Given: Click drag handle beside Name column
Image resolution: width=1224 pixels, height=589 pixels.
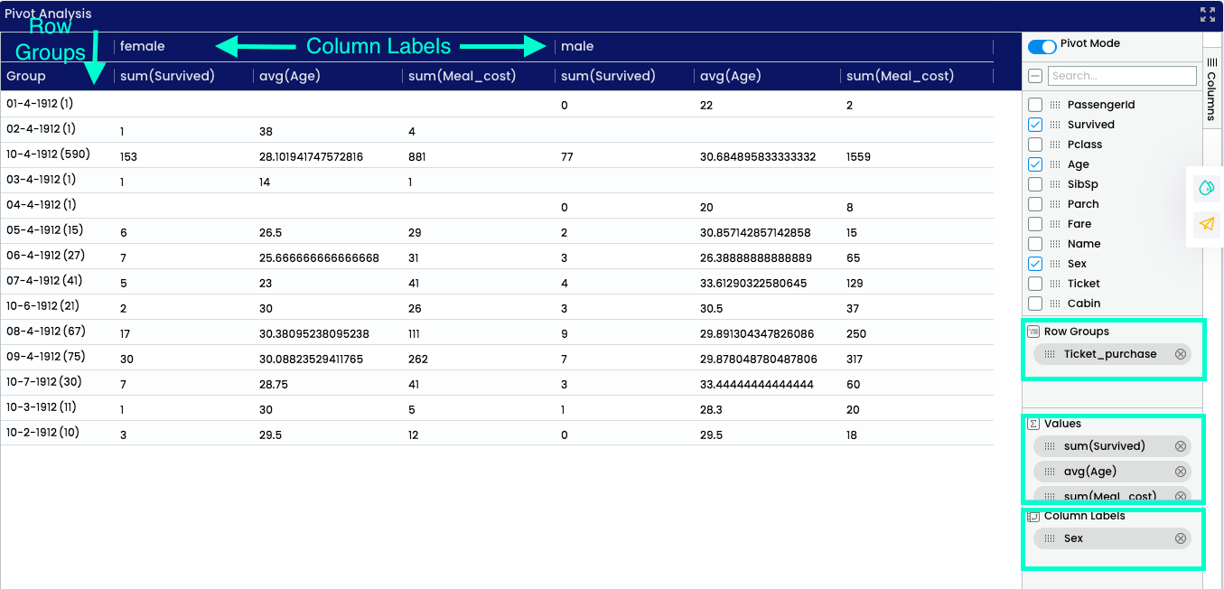Looking at the screenshot, I should [x=1056, y=244].
